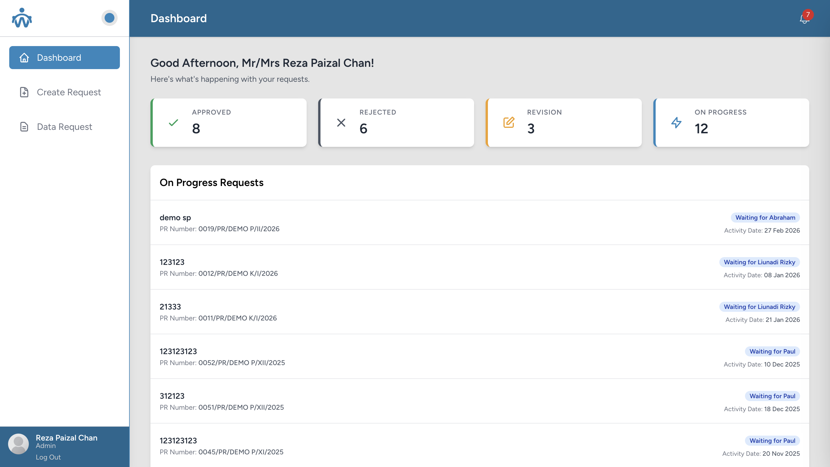830x467 pixels.
Task: Open the Data Request menu item
Action: click(x=65, y=127)
